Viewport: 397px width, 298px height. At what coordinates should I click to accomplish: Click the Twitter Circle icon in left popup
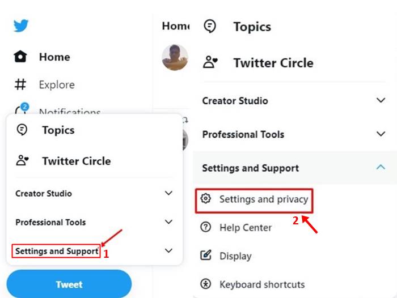[22, 161]
